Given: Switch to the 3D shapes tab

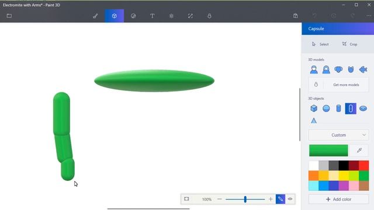Looking at the screenshot, I should click(x=115, y=16).
